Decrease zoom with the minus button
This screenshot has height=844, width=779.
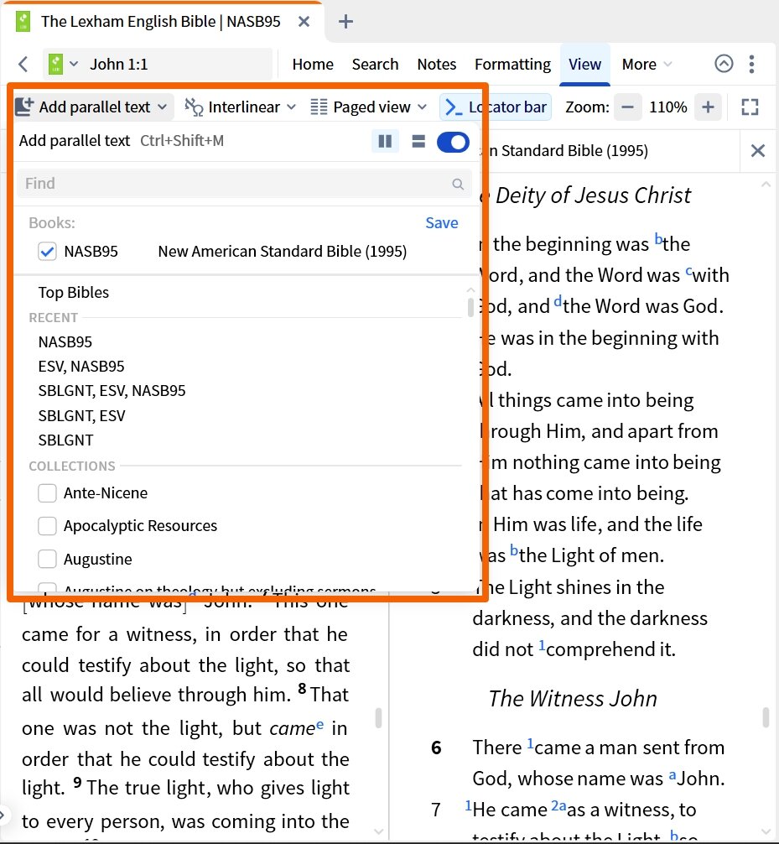tap(627, 107)
